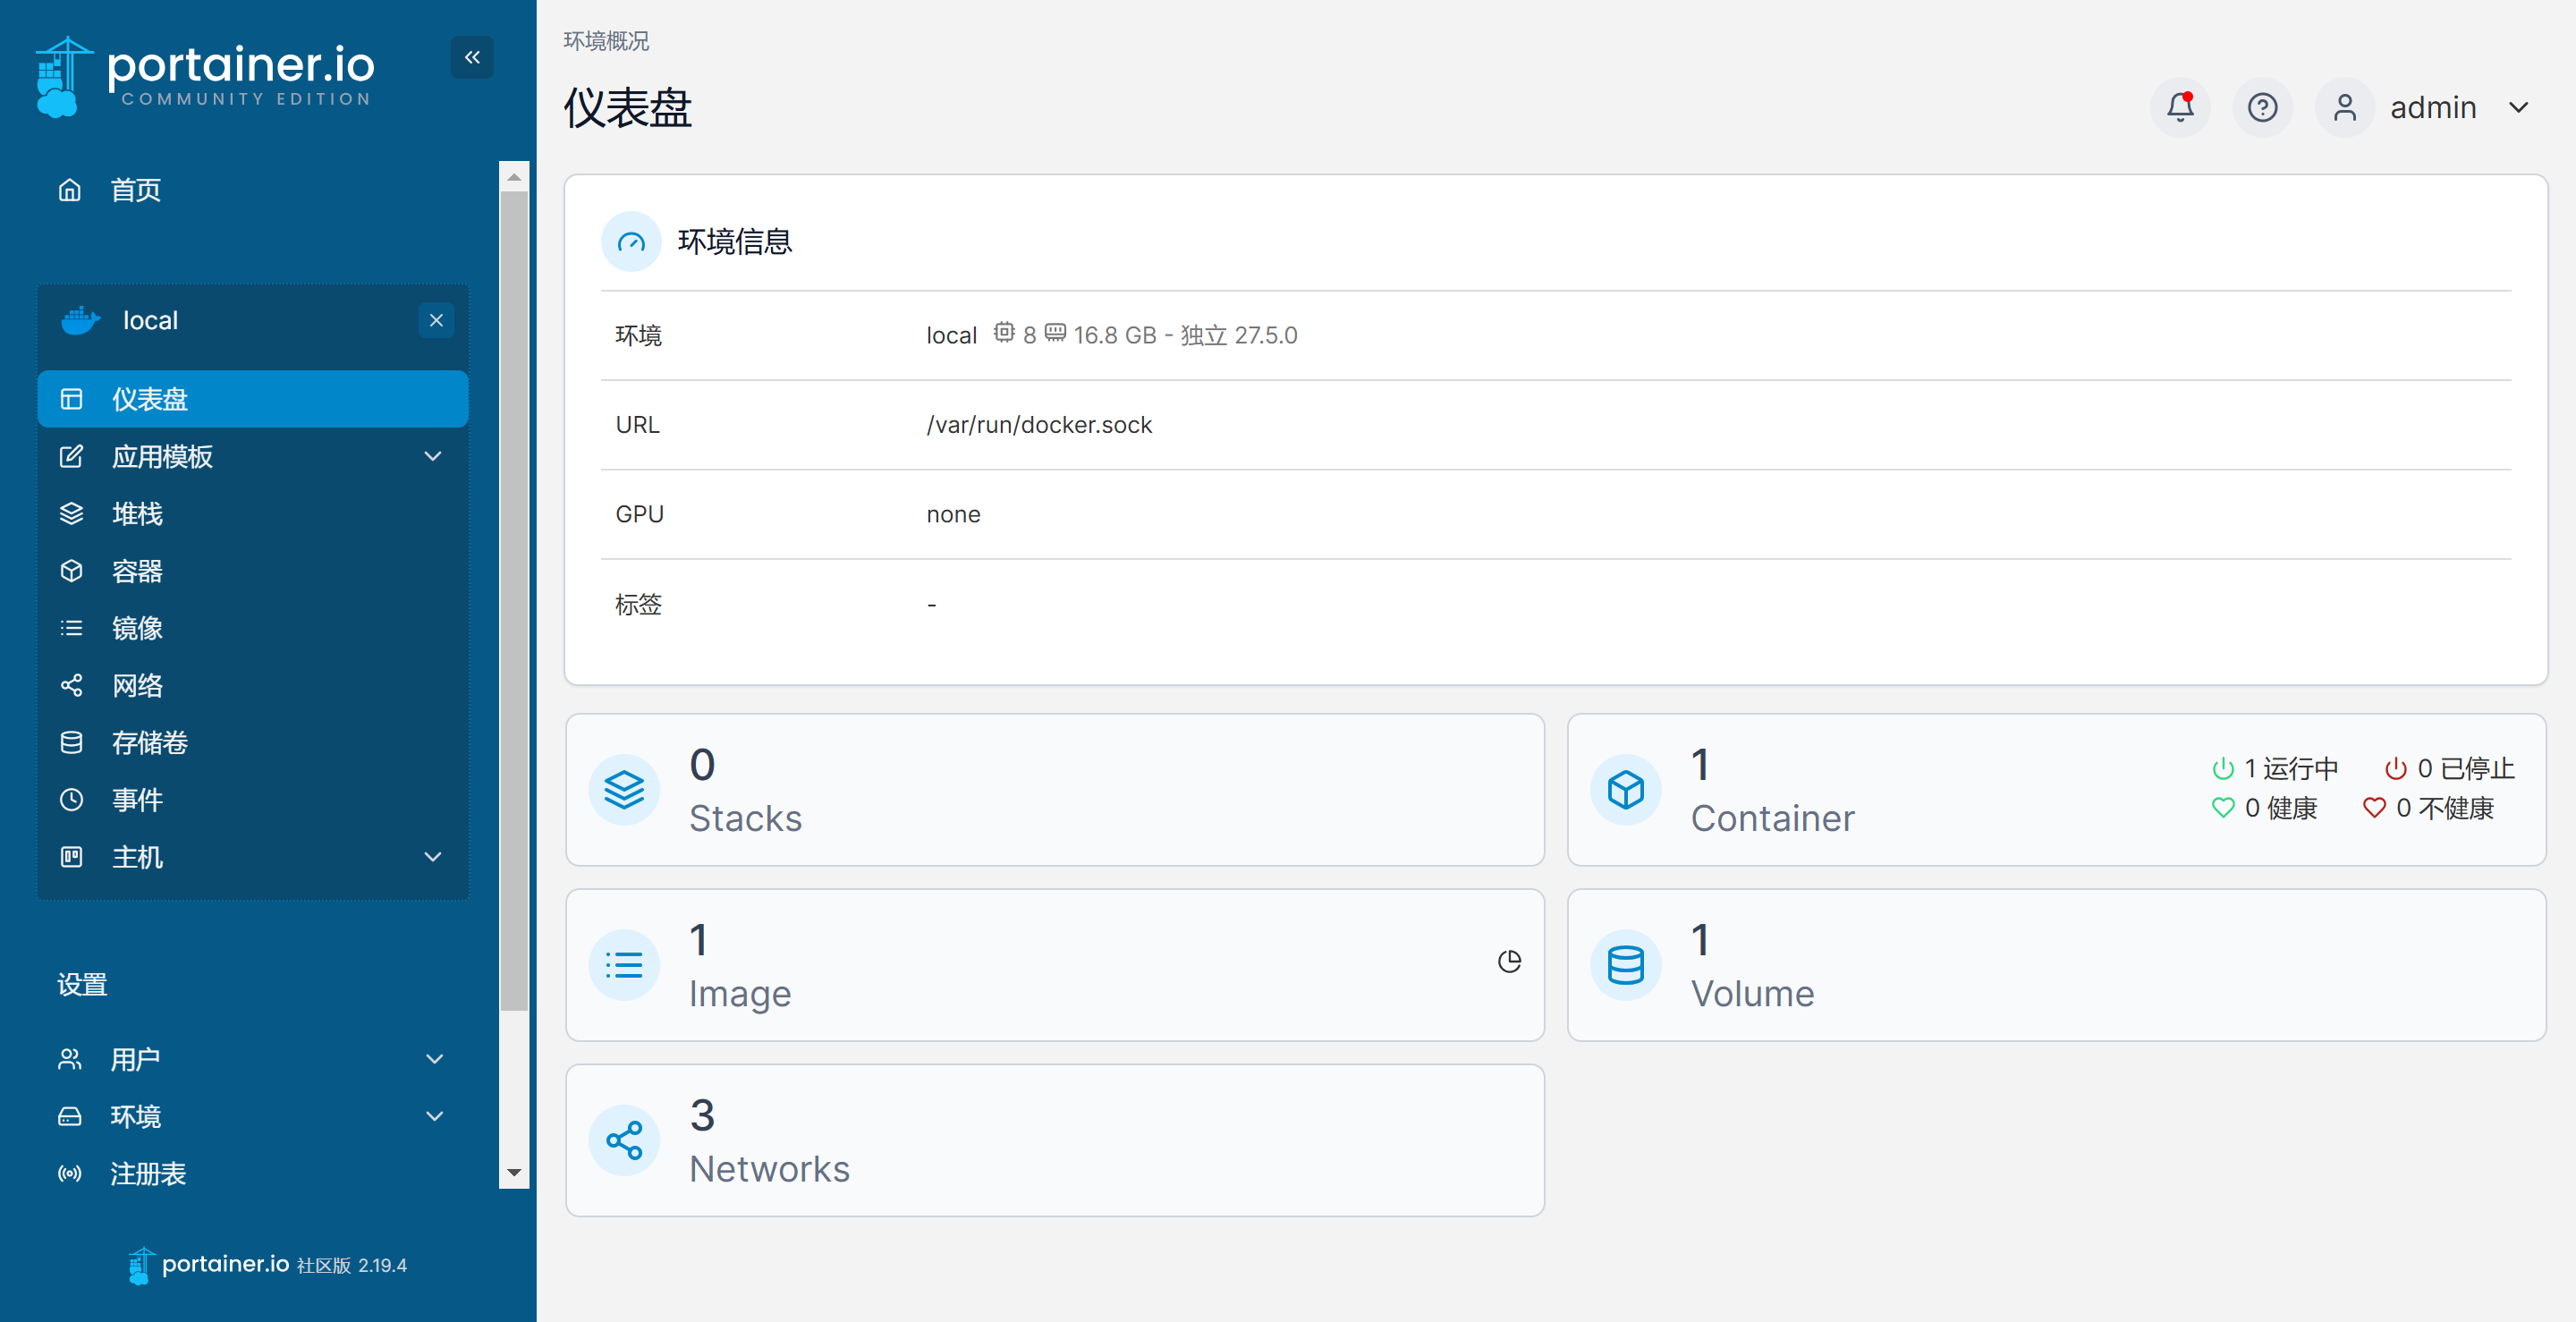Expand the 用户 settings menu
The width and height of the screenshot is (2576, 1322).
pos(434,1059)
